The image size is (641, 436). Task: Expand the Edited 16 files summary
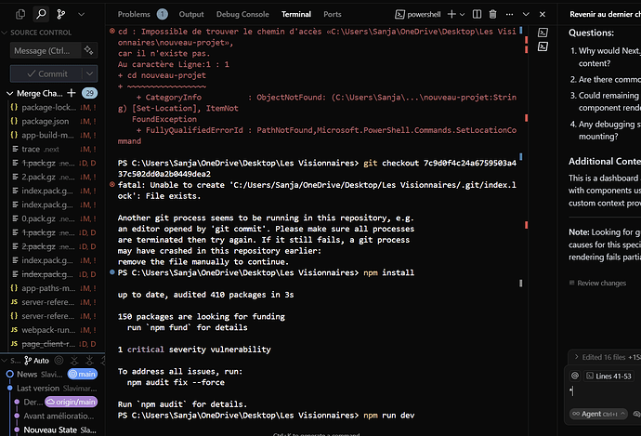coord(607,357)
